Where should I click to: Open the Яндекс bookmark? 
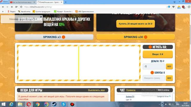click(x=12, y=12)
